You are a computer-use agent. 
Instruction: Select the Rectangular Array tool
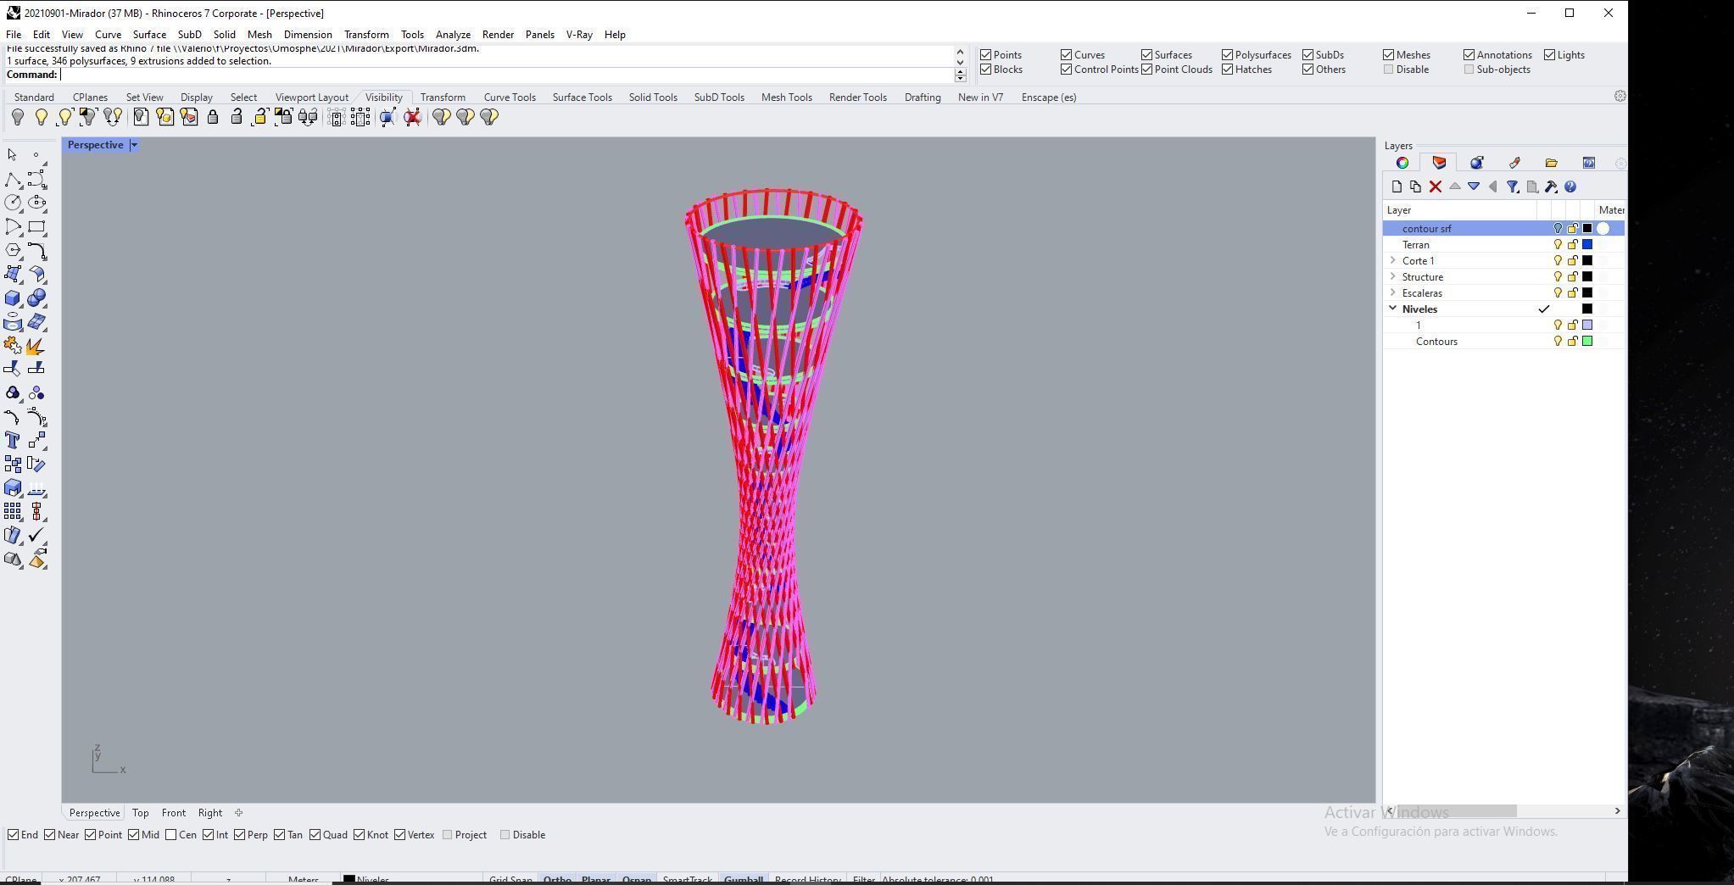pyautogui.click(x=13, y=511)
